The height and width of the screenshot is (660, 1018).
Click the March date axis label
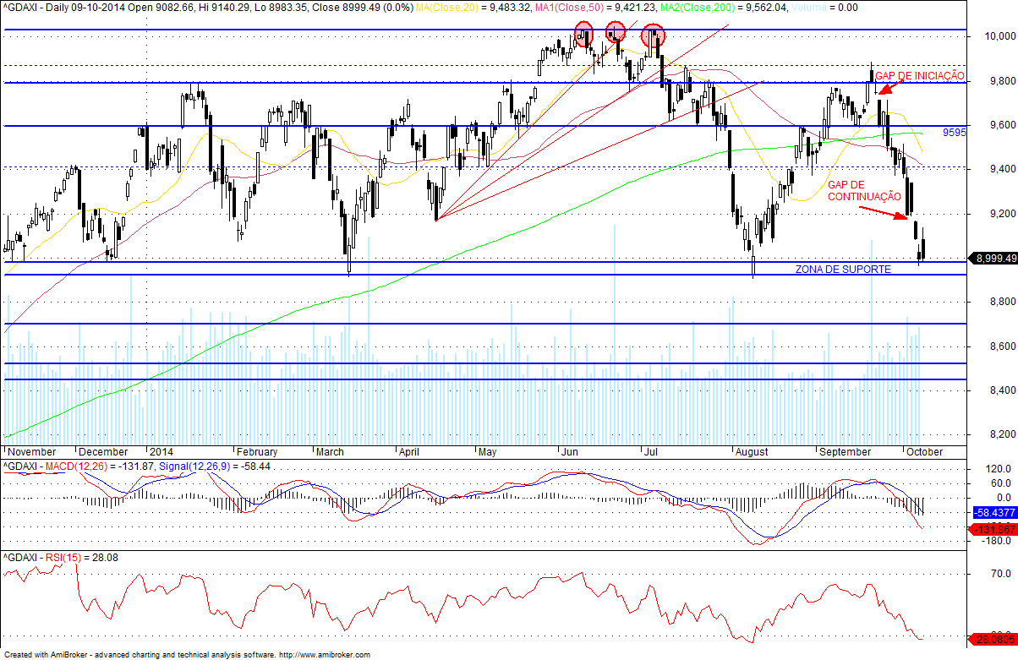click(x=331, y=452)
